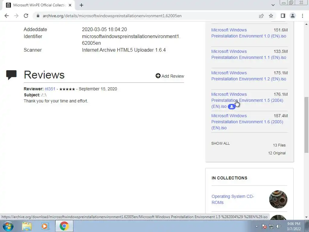Click the Add Review plus icon
This screenshot has width=309, height=232.
158,76
